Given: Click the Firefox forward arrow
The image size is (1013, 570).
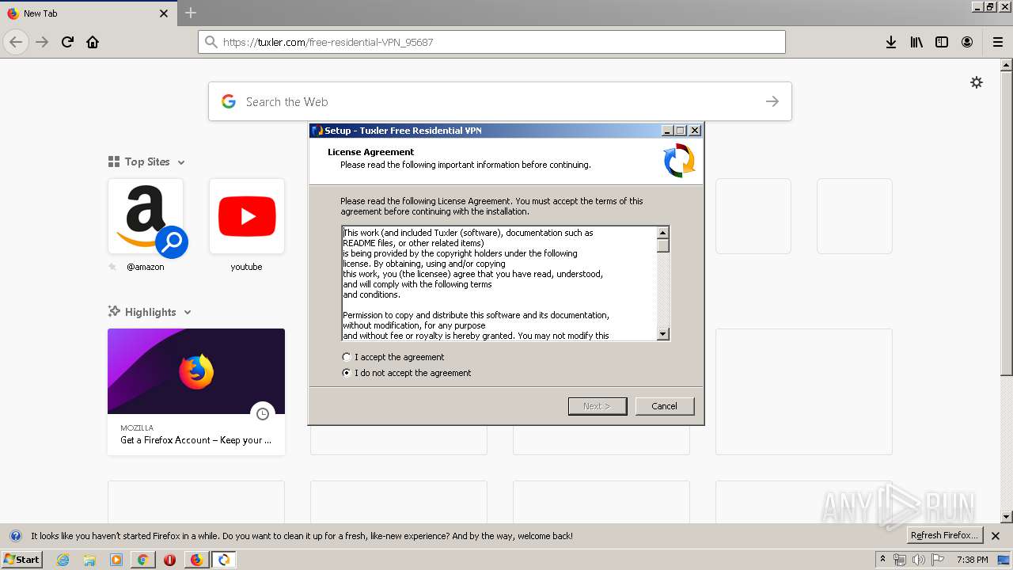Looking at the screenshot, I should click(x=42, y=42).
